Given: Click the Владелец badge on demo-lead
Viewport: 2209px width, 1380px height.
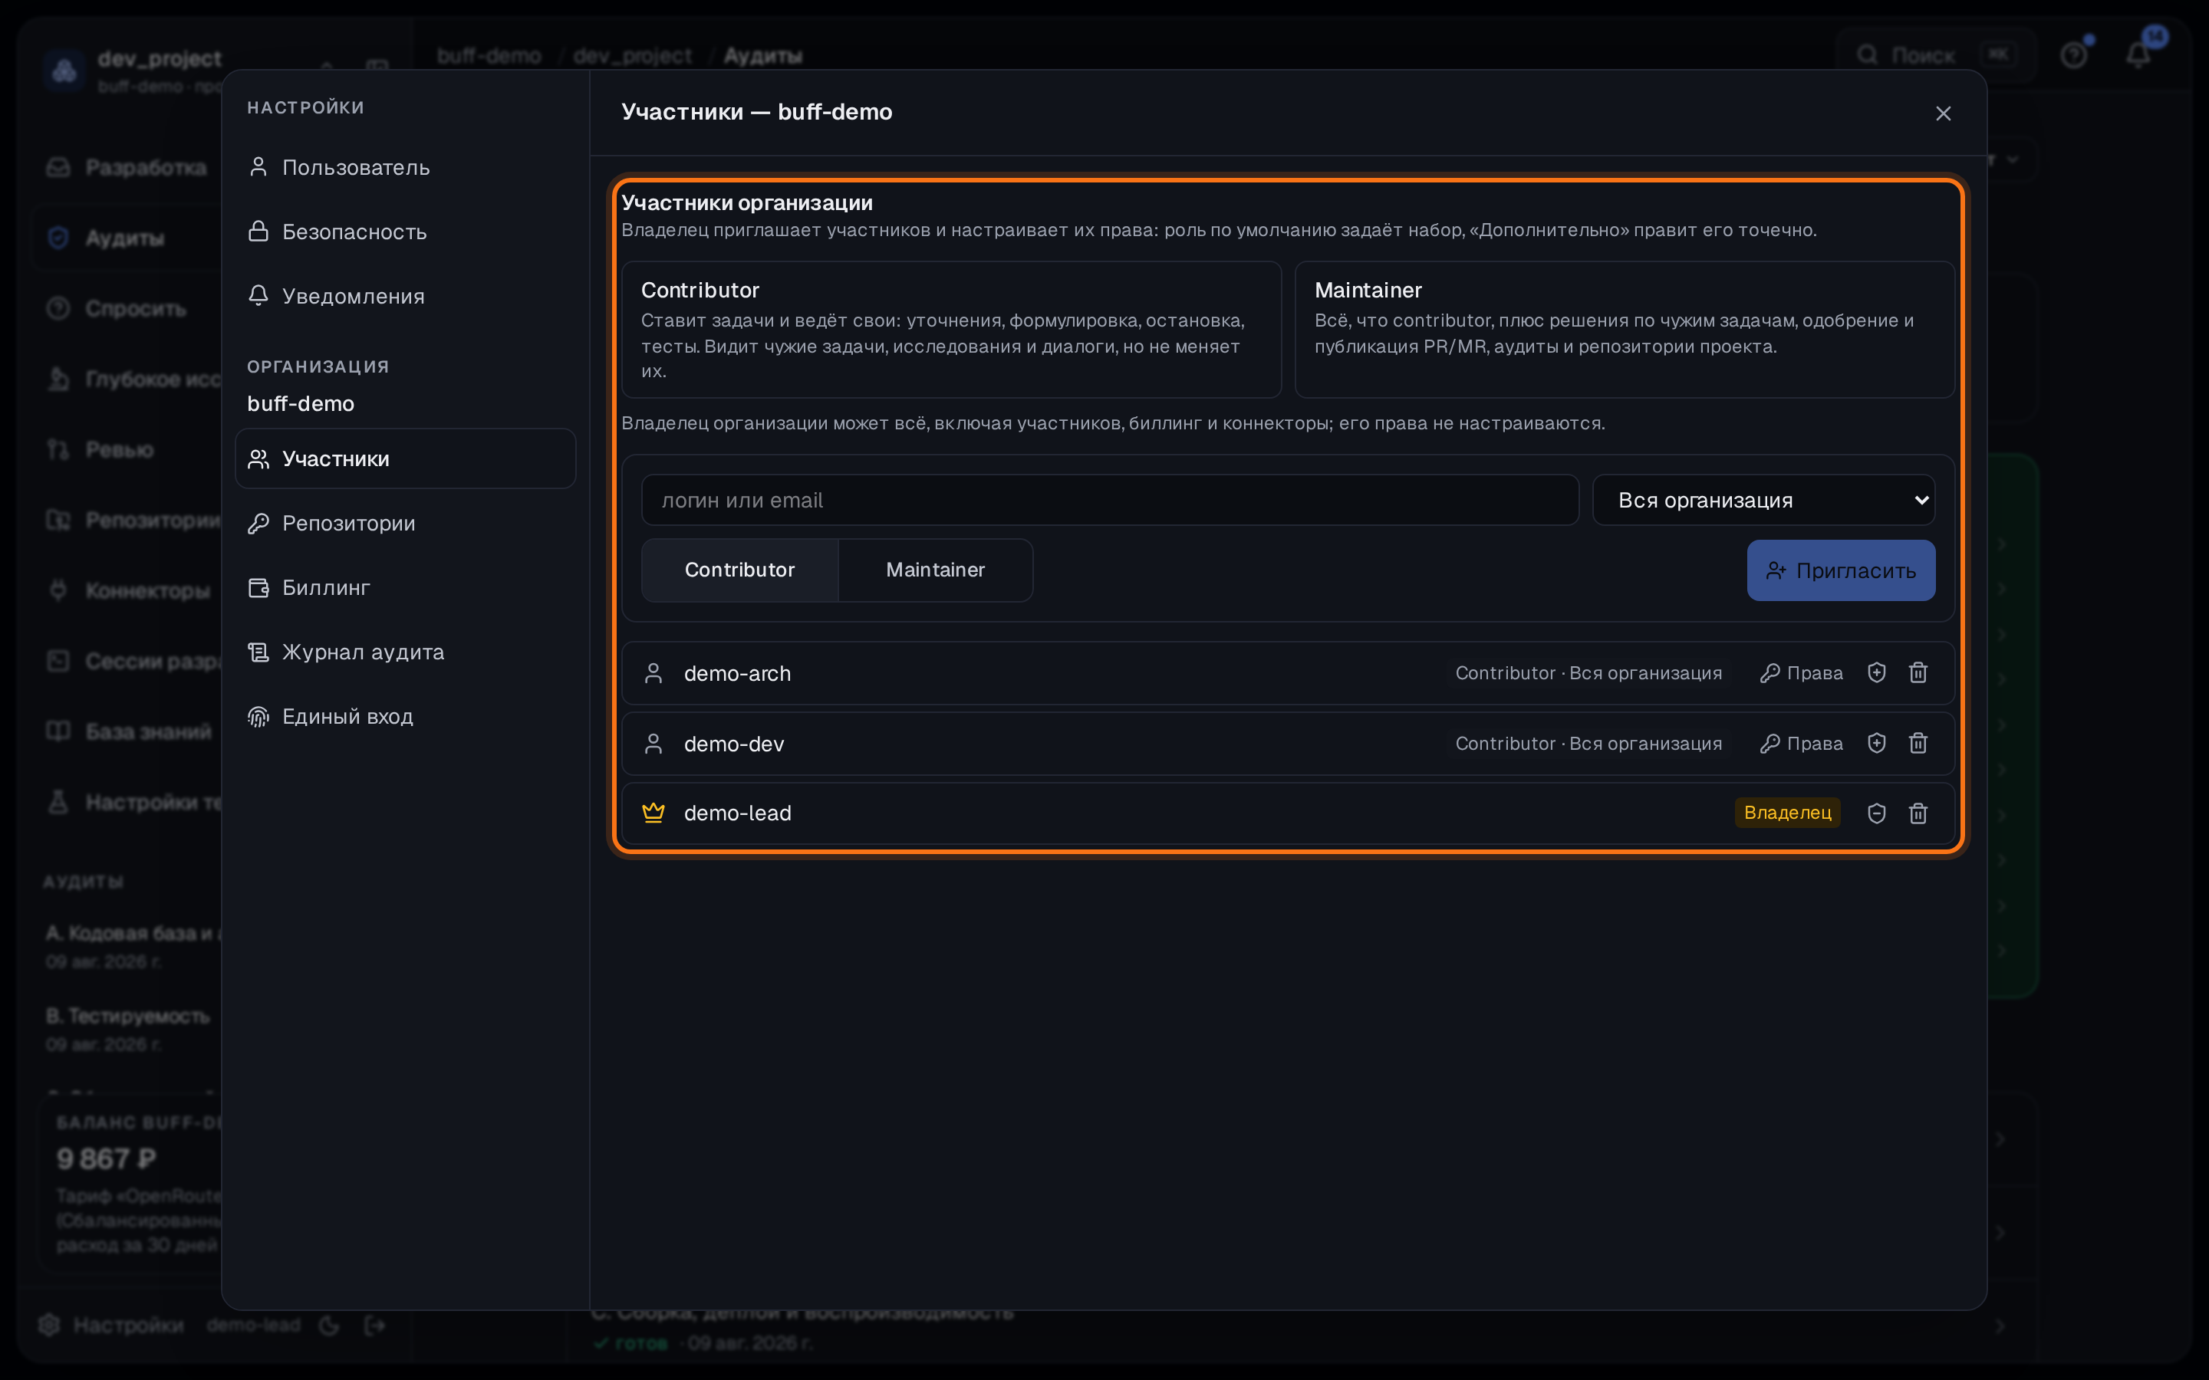Looking at the screenshot, I should (x=1787, y=813).
